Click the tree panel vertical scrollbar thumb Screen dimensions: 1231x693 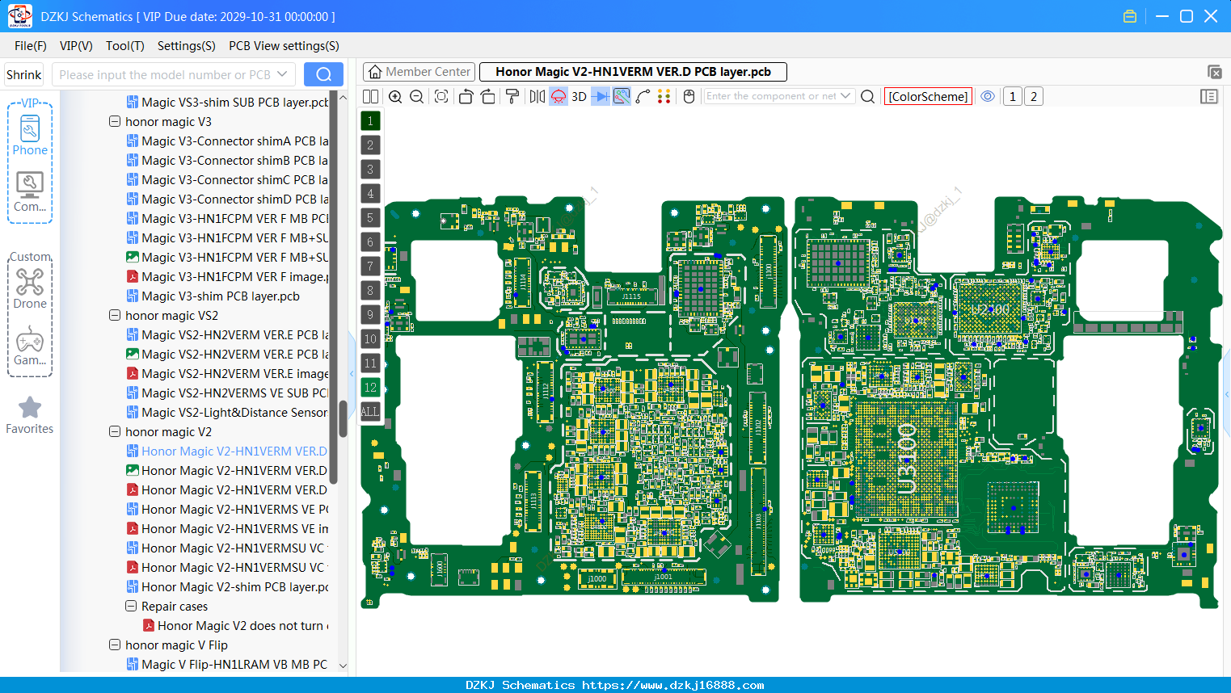(x=343, y=418)
